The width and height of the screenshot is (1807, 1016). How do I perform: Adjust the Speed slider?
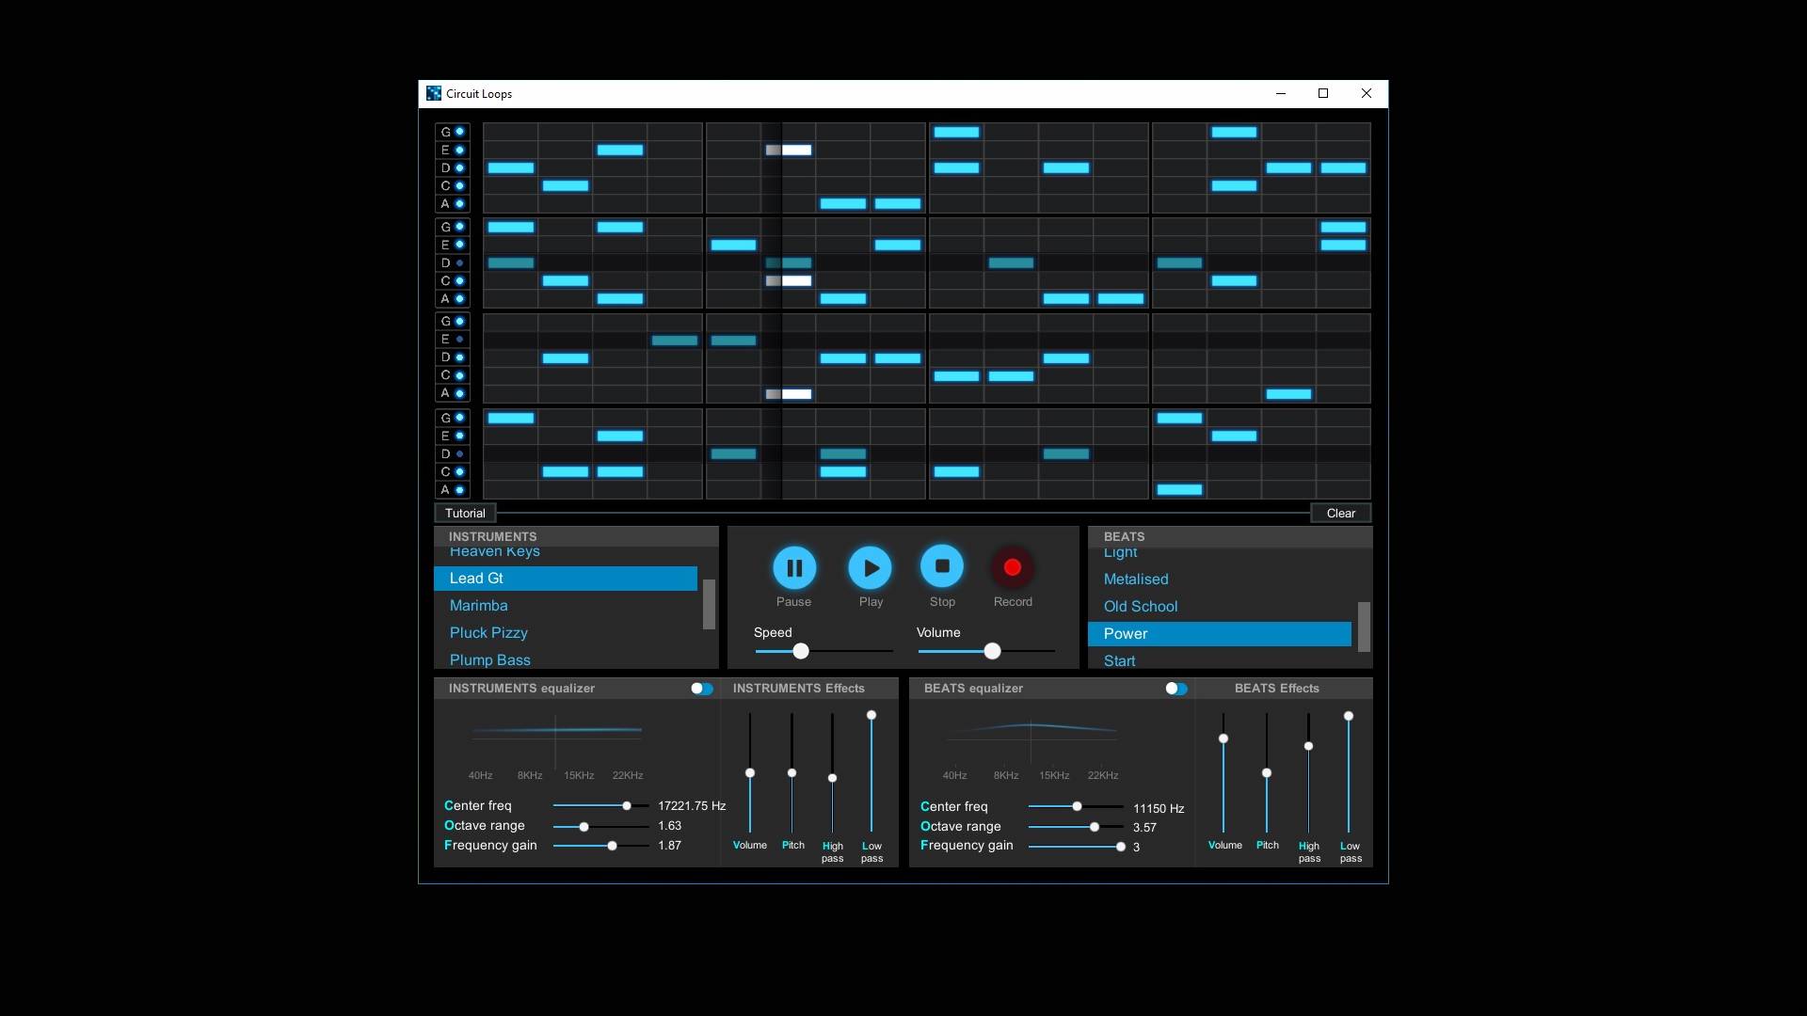(x=800, y=650)
